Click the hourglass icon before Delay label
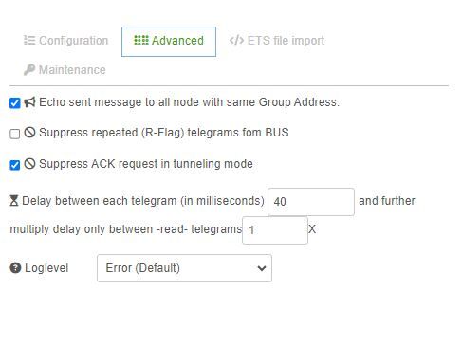The image size is (462, 345). pos(14,201)
